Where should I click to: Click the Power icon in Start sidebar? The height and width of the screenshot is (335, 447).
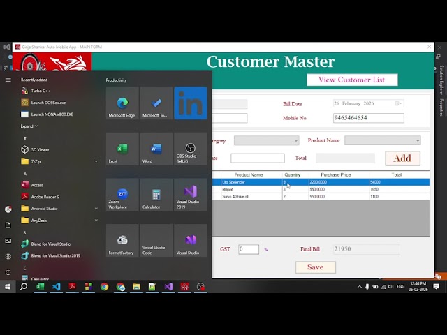(x=8, y=272)
